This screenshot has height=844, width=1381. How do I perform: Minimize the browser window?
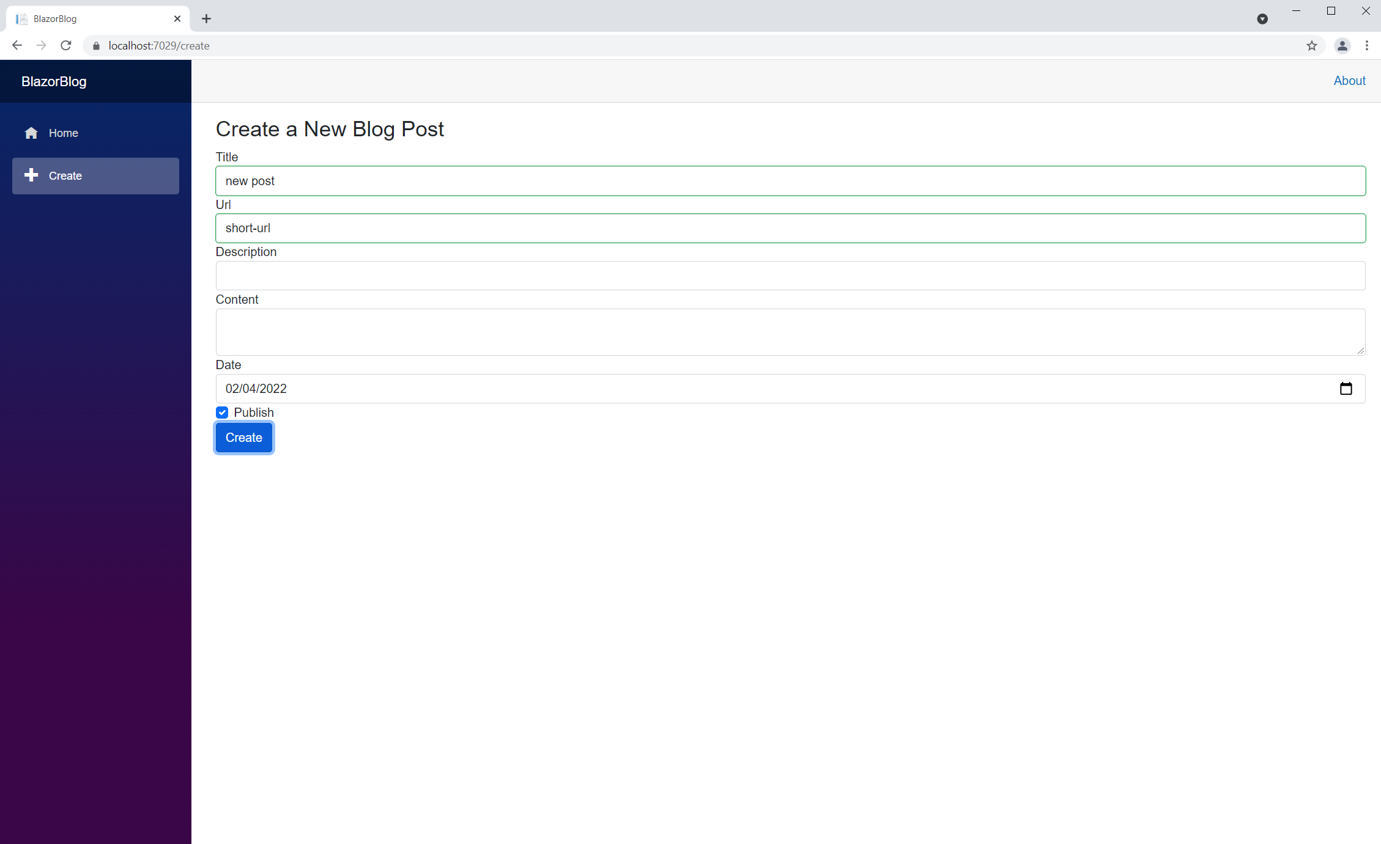tap(1296, 11)
